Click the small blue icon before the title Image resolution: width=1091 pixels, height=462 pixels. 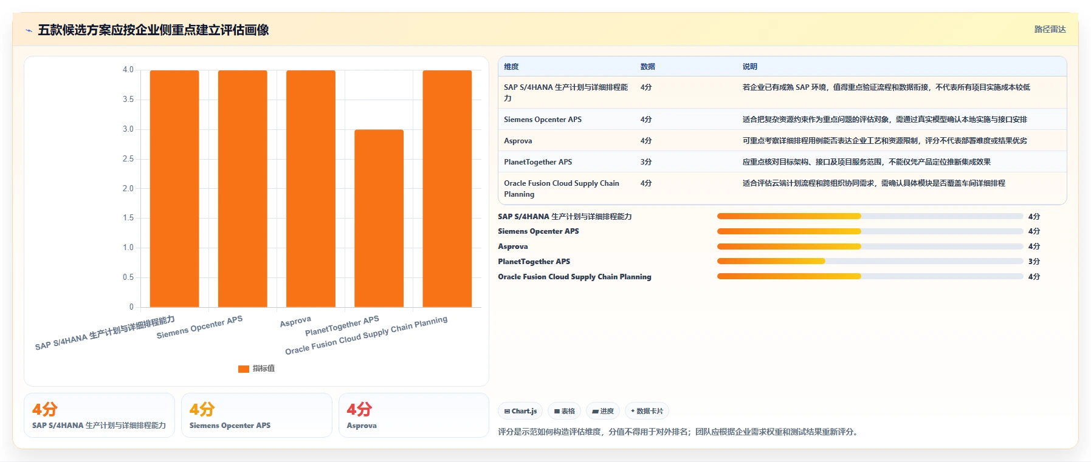(x=29, y=30)
